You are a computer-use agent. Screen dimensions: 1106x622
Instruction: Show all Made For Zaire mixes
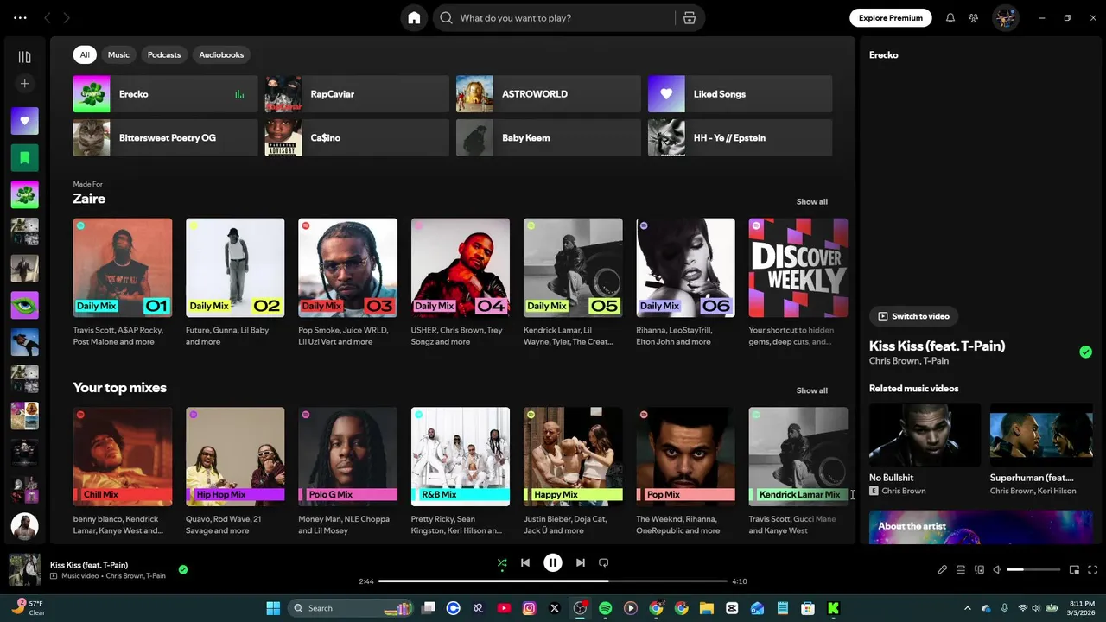[811, 201]
